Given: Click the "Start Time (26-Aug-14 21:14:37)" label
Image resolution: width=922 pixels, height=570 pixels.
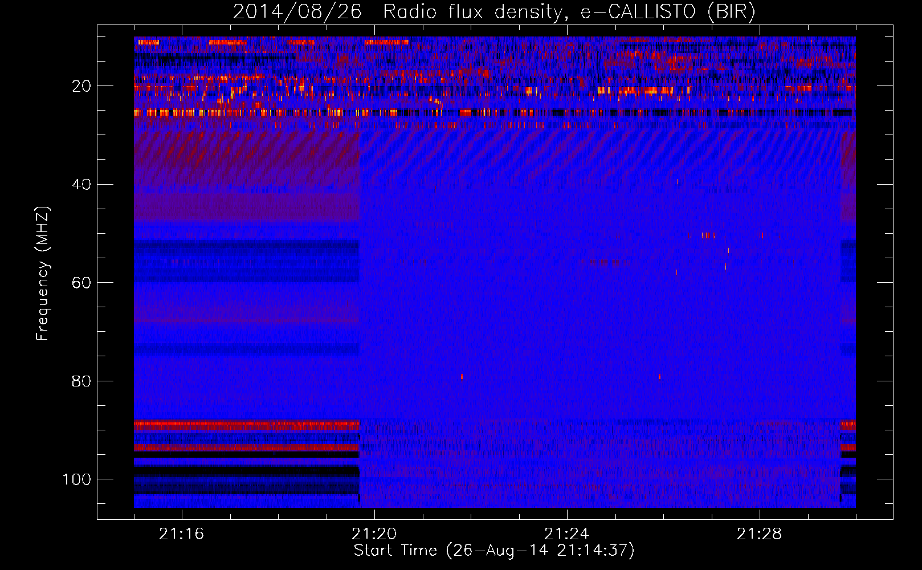Looking at the screenshot, I should (494, 550).
